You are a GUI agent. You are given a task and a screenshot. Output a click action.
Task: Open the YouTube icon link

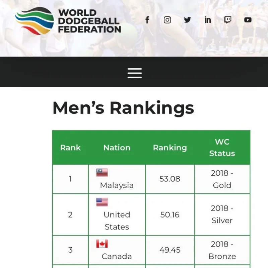(x=248, y=20)
